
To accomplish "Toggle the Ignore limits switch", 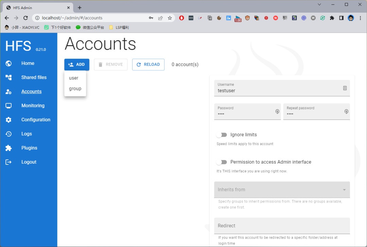I will (222, 135).
